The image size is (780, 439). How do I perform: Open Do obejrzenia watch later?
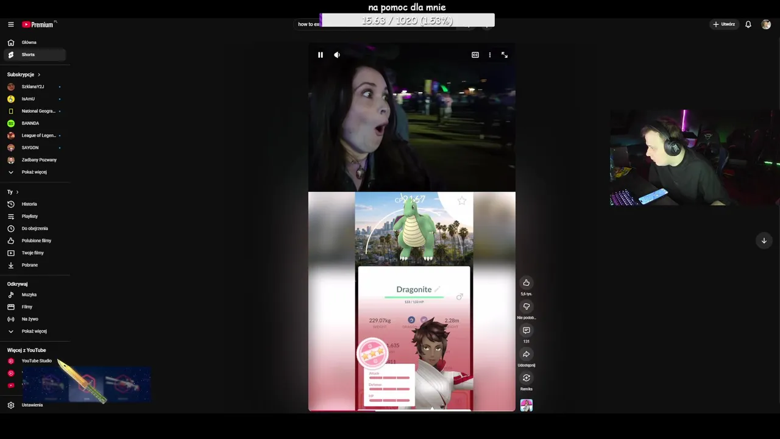35,229
